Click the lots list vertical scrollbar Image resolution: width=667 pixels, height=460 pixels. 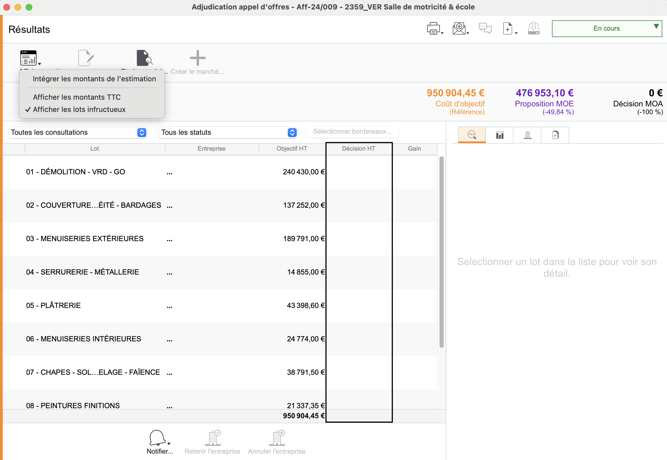[441, 252]
